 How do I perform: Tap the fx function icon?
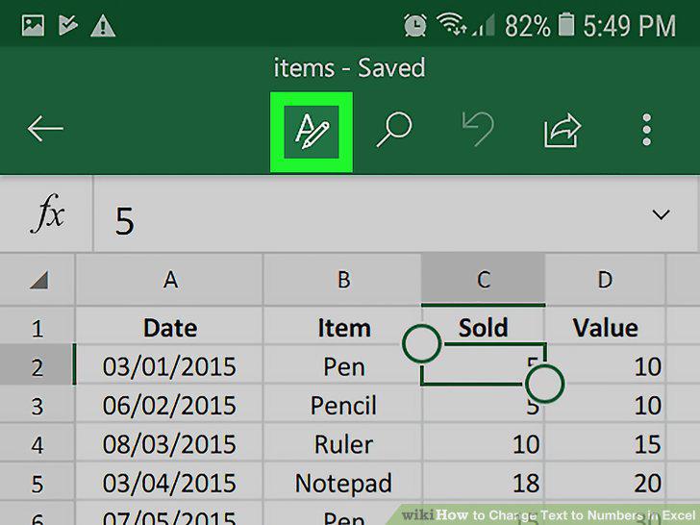point(47,213)
